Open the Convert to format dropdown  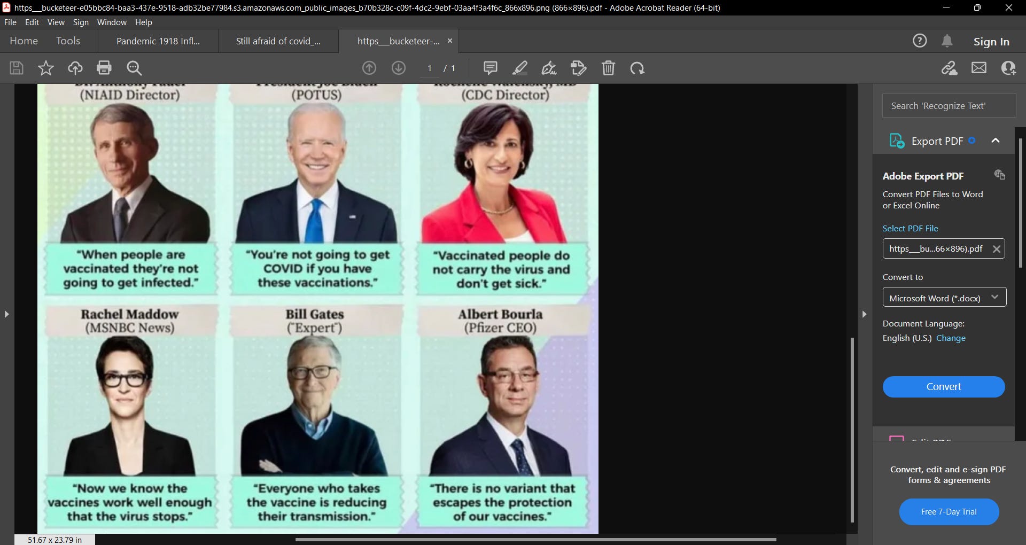click(x=944, y=298)
